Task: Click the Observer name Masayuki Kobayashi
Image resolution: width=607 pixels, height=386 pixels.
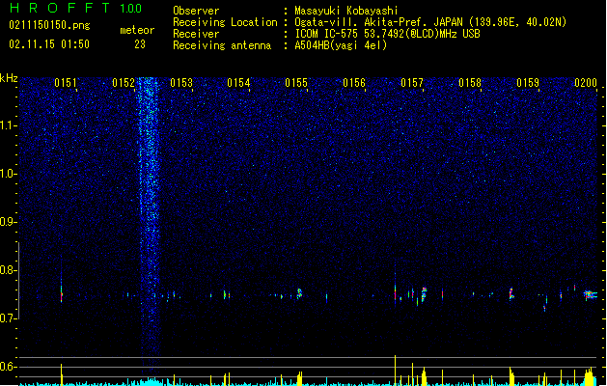Action: [x=346, y=11]
